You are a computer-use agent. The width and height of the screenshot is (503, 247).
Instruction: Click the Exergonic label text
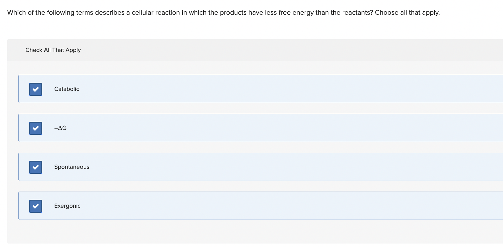[67, 206]
